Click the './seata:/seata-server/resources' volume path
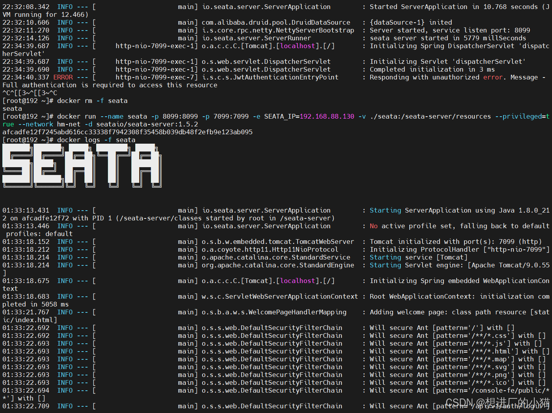Screen dimensions: 552x413 430,116
